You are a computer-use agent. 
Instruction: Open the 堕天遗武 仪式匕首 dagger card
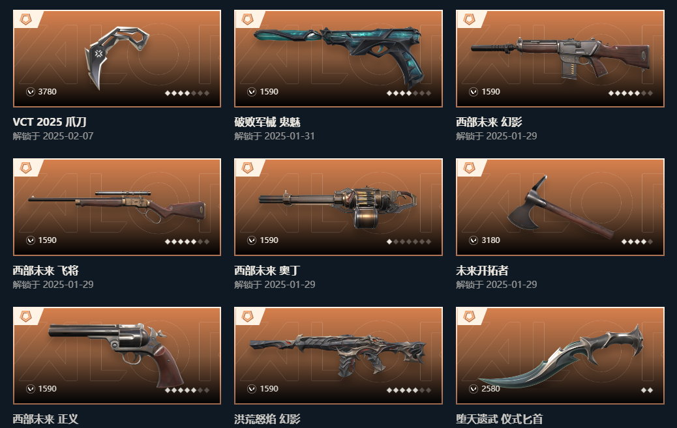click(x=560, y=356)
